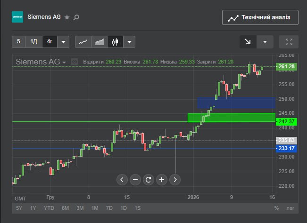Select the line chart type icon
This screenshot has width=307, height=223.
coord(83,42)
